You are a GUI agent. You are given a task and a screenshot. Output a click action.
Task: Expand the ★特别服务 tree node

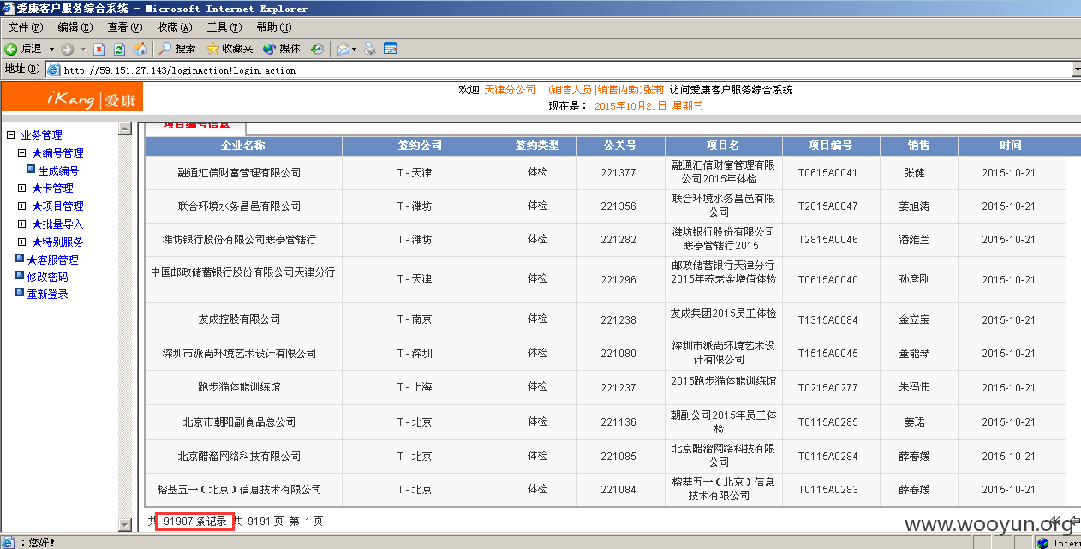(21, 242)
